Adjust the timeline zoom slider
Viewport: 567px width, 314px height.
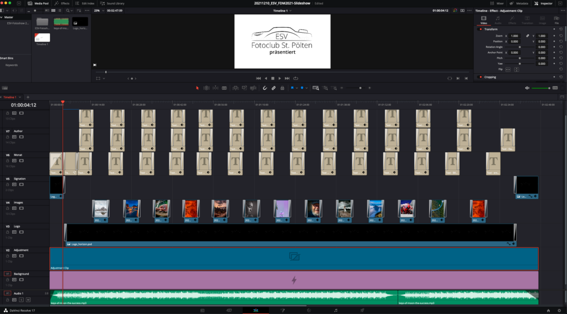(355, 88)
